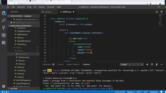
Task: Open a new browser tab with plus
Action: pyautogui.click(x=72, y=1)
